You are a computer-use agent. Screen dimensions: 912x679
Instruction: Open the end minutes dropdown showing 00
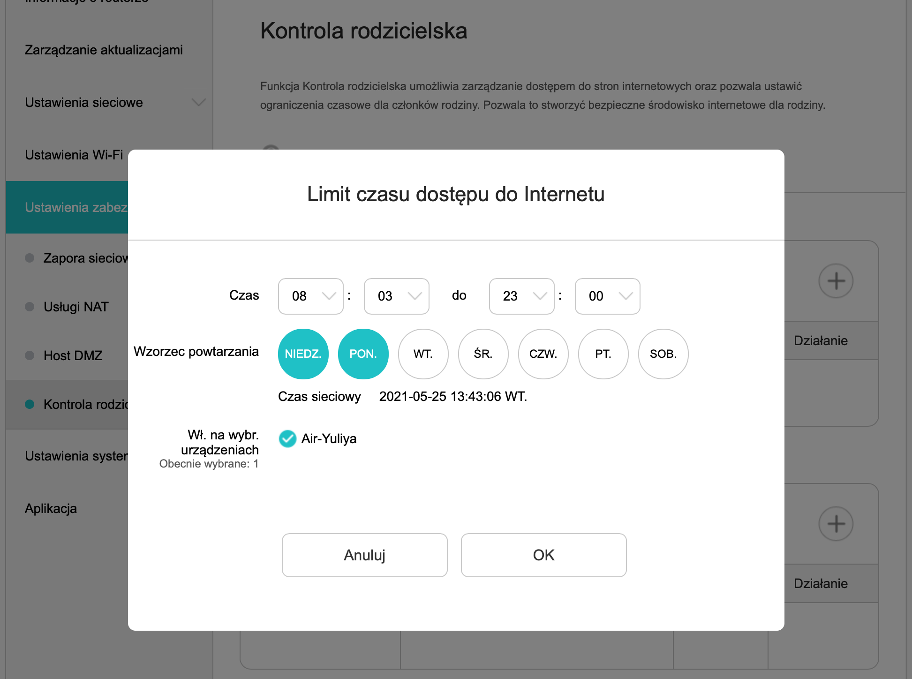click(607, 296)
